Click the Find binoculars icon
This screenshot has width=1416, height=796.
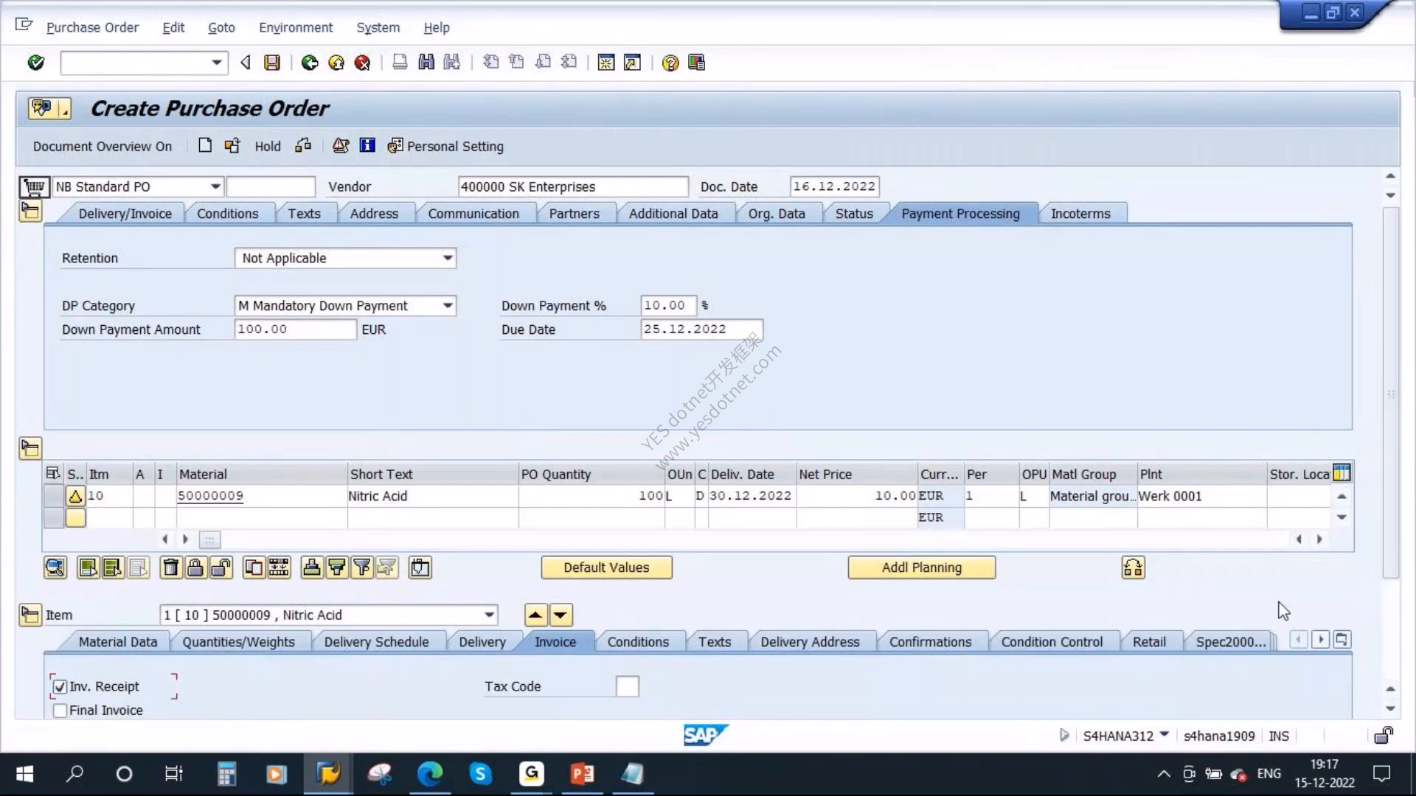tap(426, 63)
